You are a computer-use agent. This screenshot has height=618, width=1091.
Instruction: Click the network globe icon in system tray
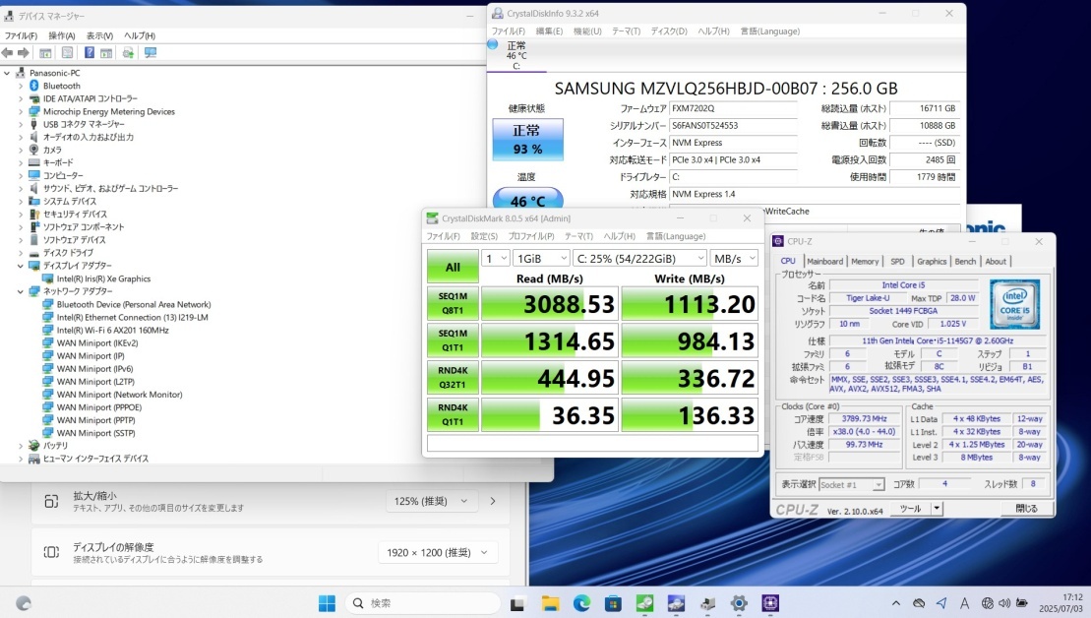pos(988,603)
